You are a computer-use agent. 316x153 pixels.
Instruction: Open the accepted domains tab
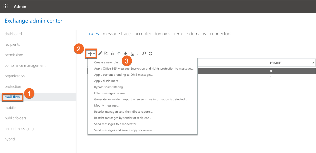(152, 34)
